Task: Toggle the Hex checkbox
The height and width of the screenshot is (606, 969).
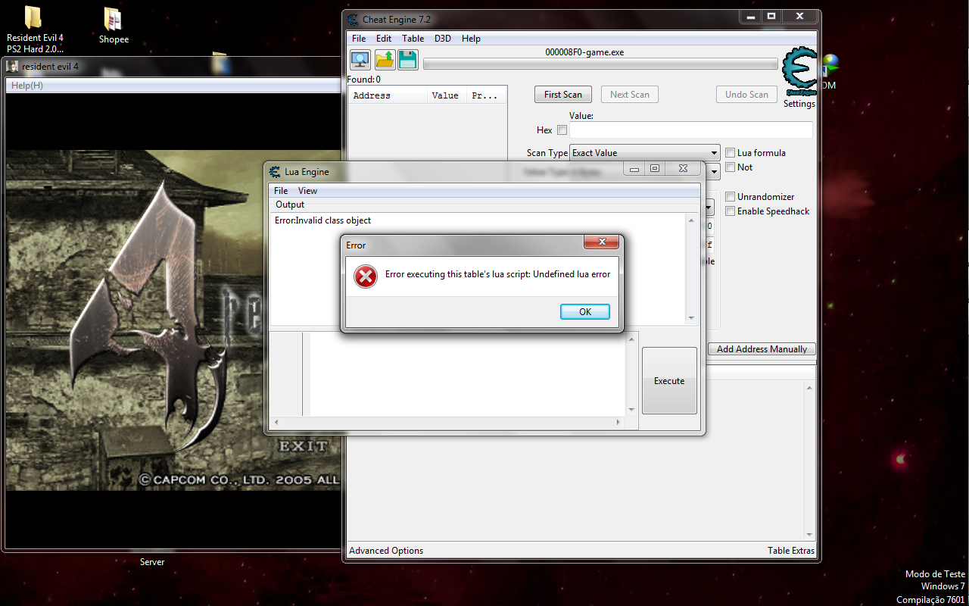Action: pyautogui.click(x=562, y=130)
